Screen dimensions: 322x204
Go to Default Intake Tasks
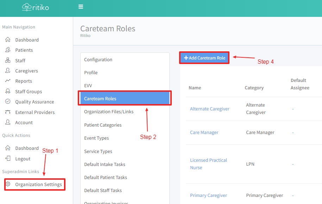[x=105, y=164]
